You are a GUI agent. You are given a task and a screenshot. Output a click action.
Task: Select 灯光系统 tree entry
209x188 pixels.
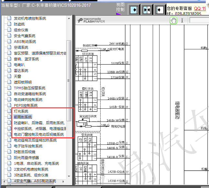21,111
